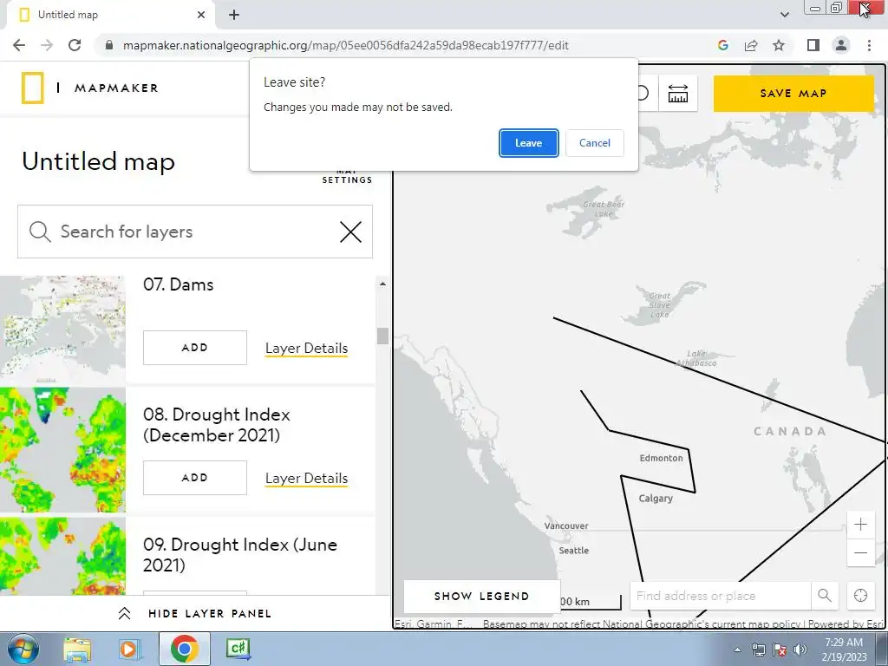The height and width of the screenshot is (666, 888).
Task: Open MAP SETTINGS
Action: click(x=347, y=176)
